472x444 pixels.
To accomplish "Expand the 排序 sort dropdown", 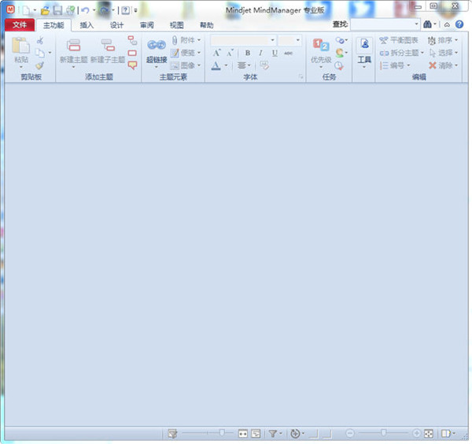I will coord(457,40).
